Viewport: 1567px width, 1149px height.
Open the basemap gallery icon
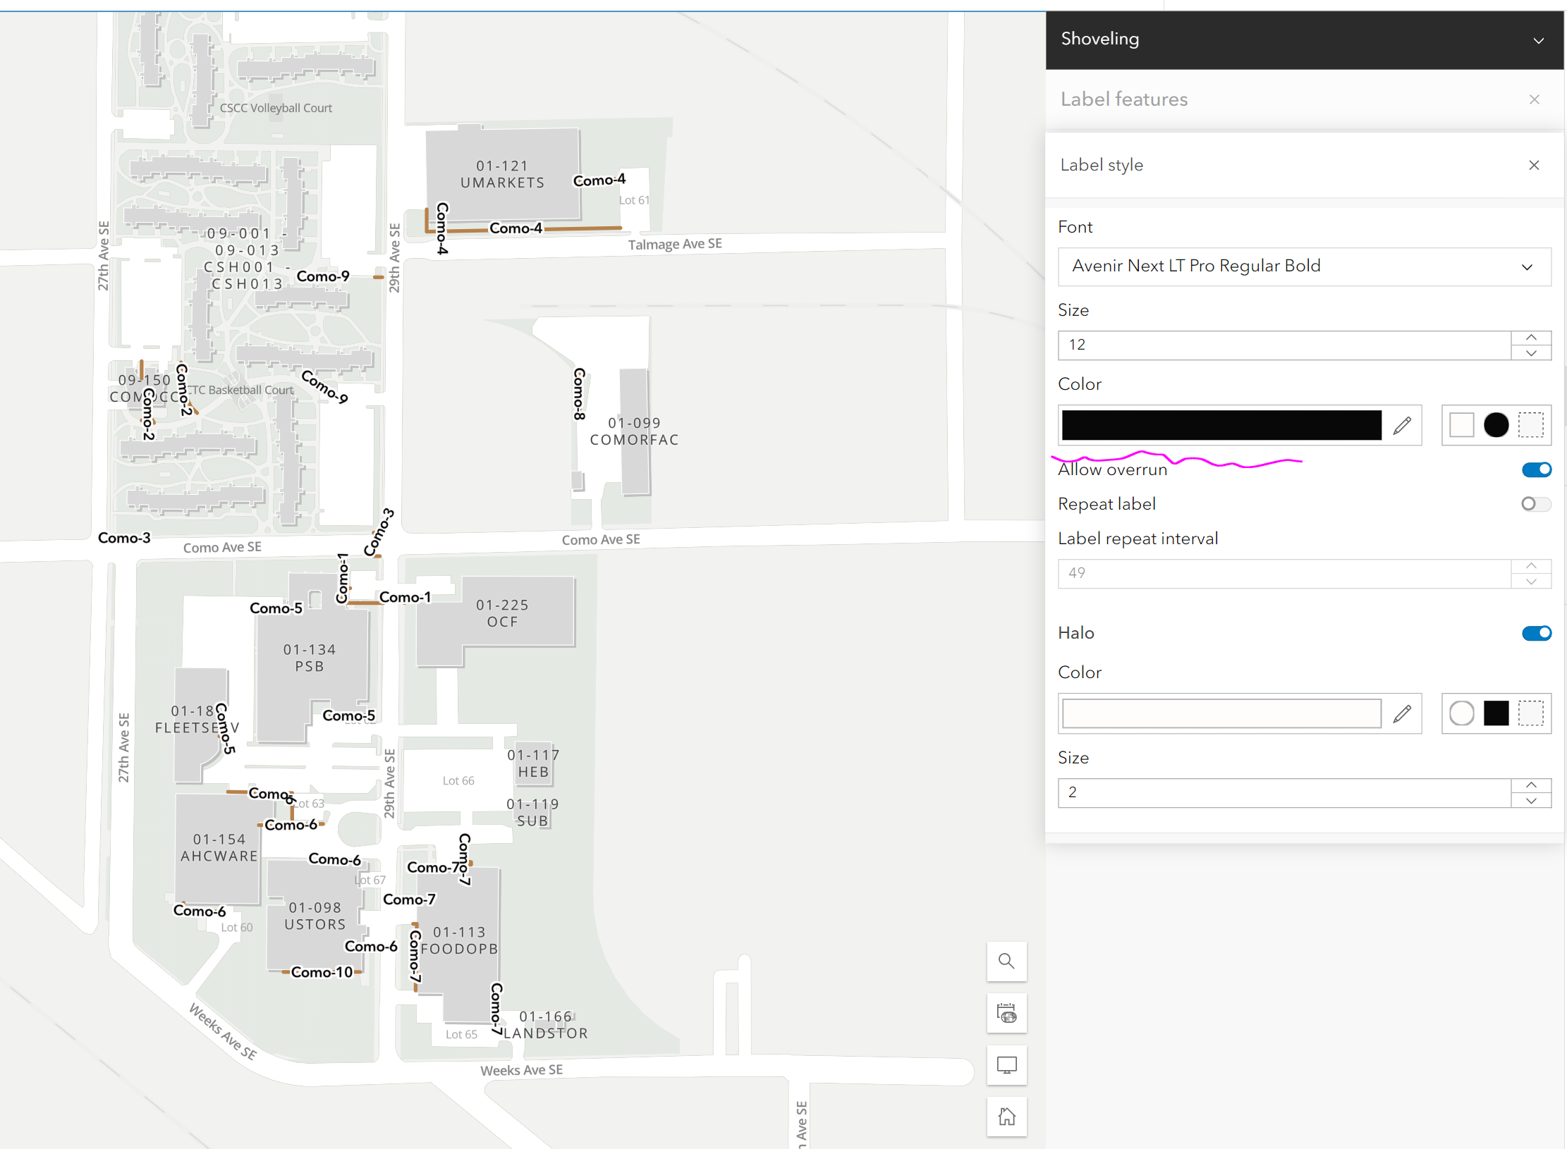[x=1006, y=1014]
